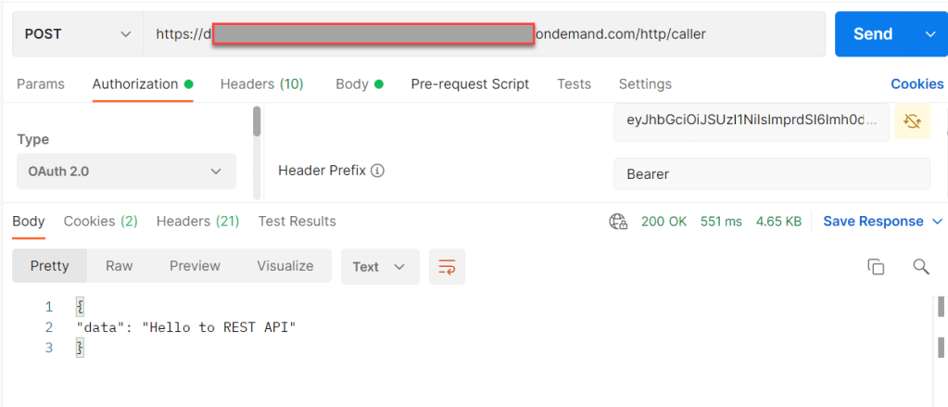Image resolution: width=948 pixels, height=407 pixels.
Task: Click the sync token icon button
Action: click(912, 121)
